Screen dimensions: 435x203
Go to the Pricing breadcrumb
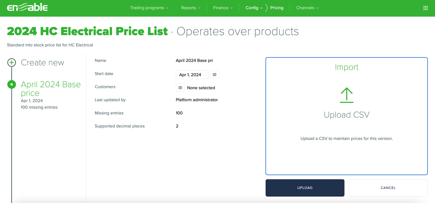pyautogui.click(x=277, y=8)
